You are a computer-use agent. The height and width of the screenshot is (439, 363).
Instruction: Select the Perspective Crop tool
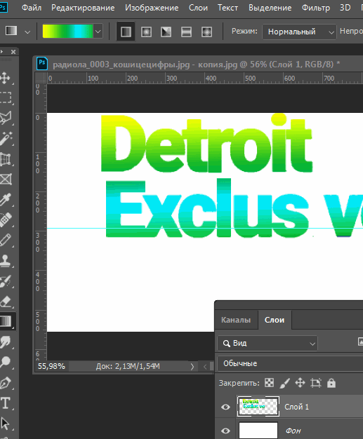coord(6,158)
